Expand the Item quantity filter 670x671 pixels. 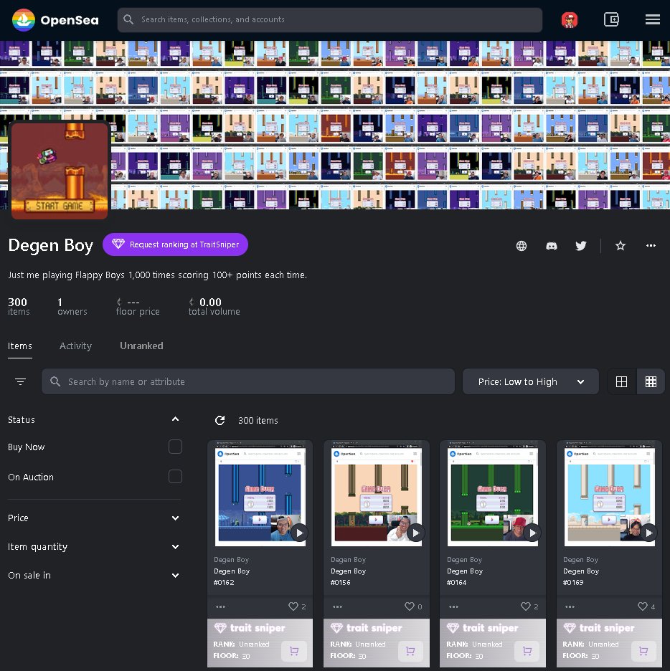point(175,546)
